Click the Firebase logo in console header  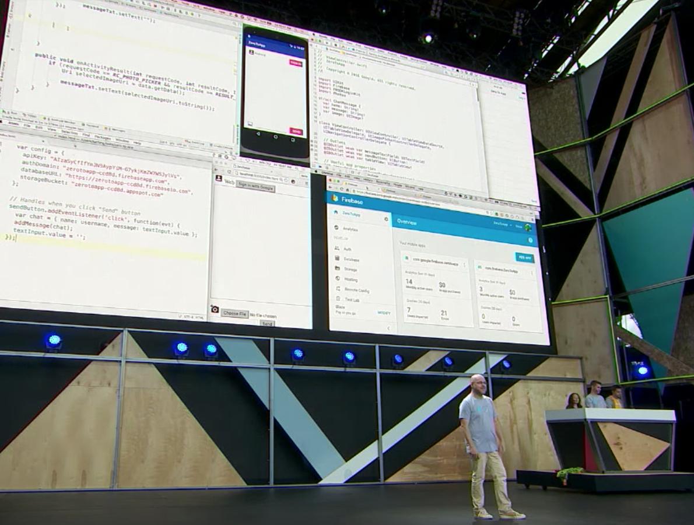tap(335, 198)
